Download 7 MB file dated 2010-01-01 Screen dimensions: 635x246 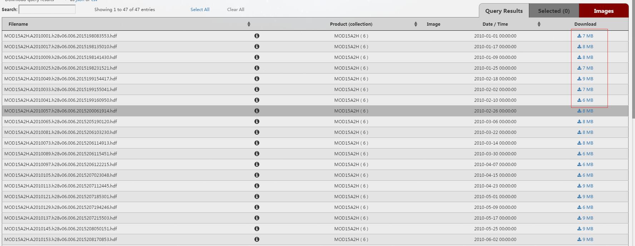(x=585, y=36)
